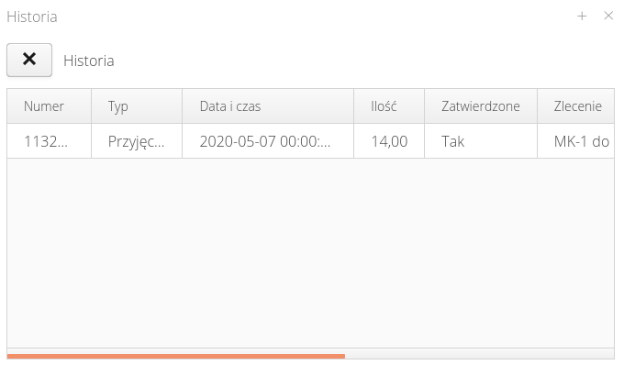
Task: Click the empty area below the table row
Action: (310, 253)
